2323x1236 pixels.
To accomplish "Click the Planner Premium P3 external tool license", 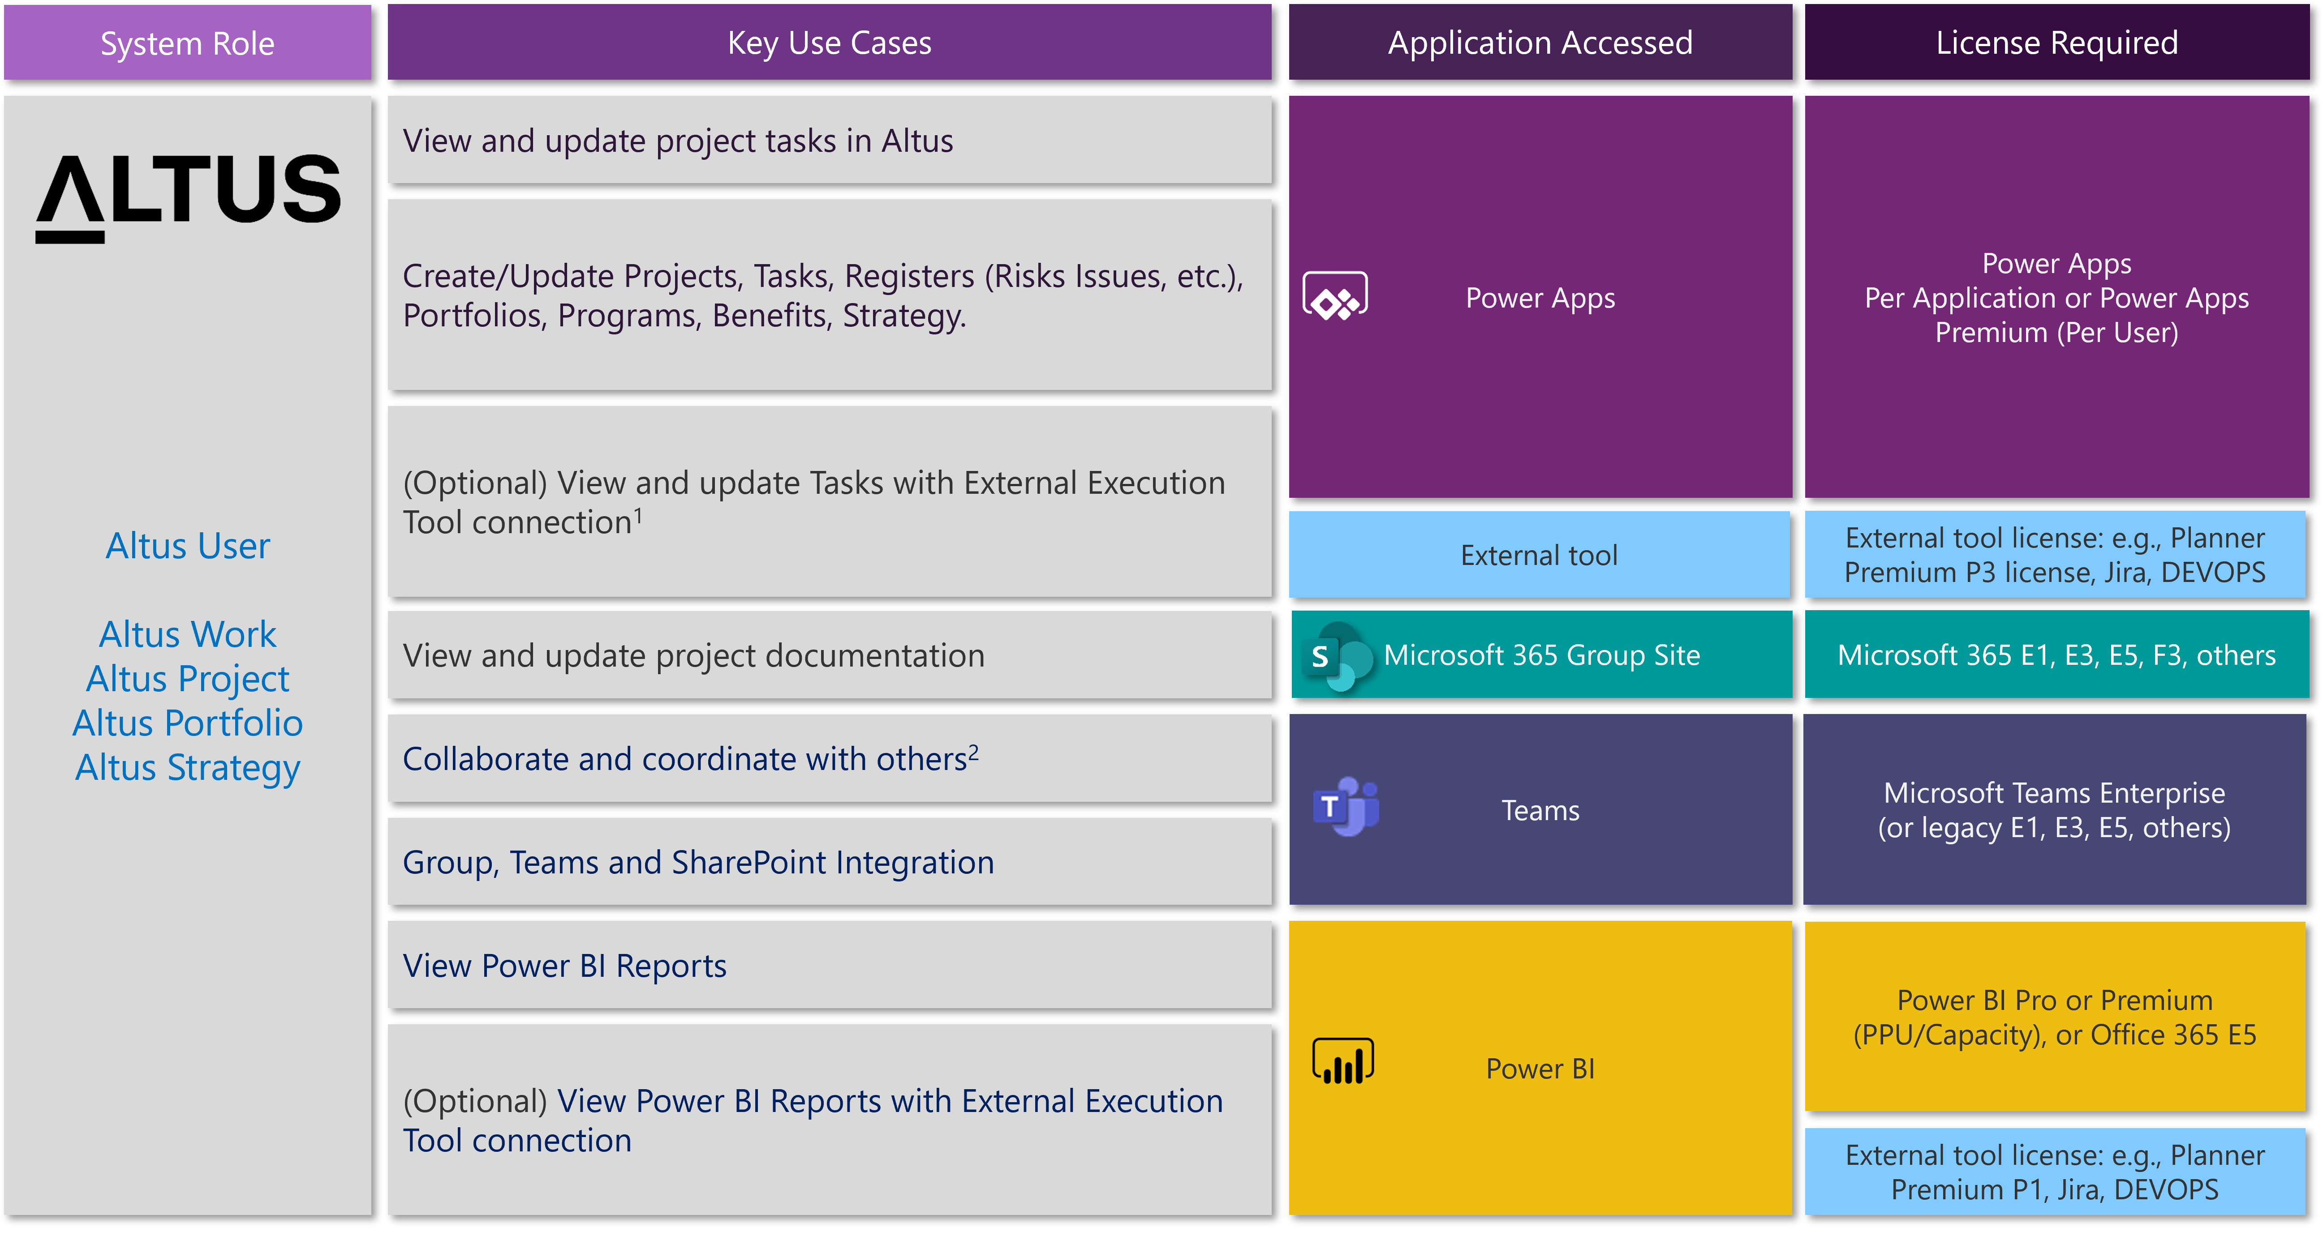I will click(2055, 555).
